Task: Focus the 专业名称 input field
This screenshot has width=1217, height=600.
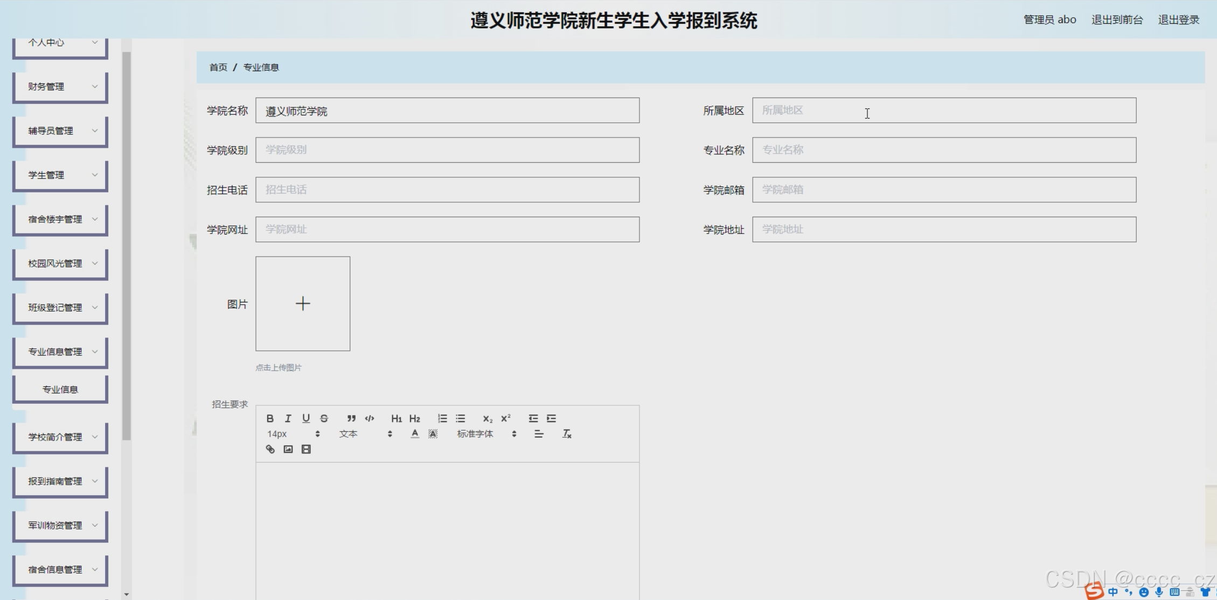Action: (944, 150)
